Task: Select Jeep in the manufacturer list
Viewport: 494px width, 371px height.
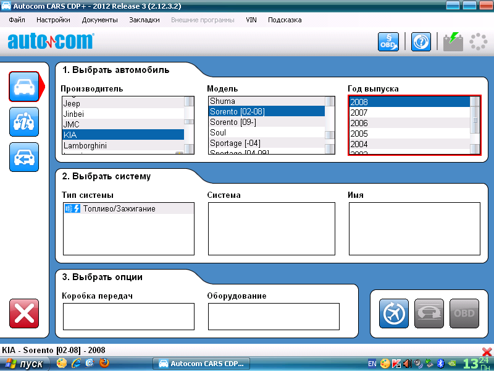Action: [72, 104]
